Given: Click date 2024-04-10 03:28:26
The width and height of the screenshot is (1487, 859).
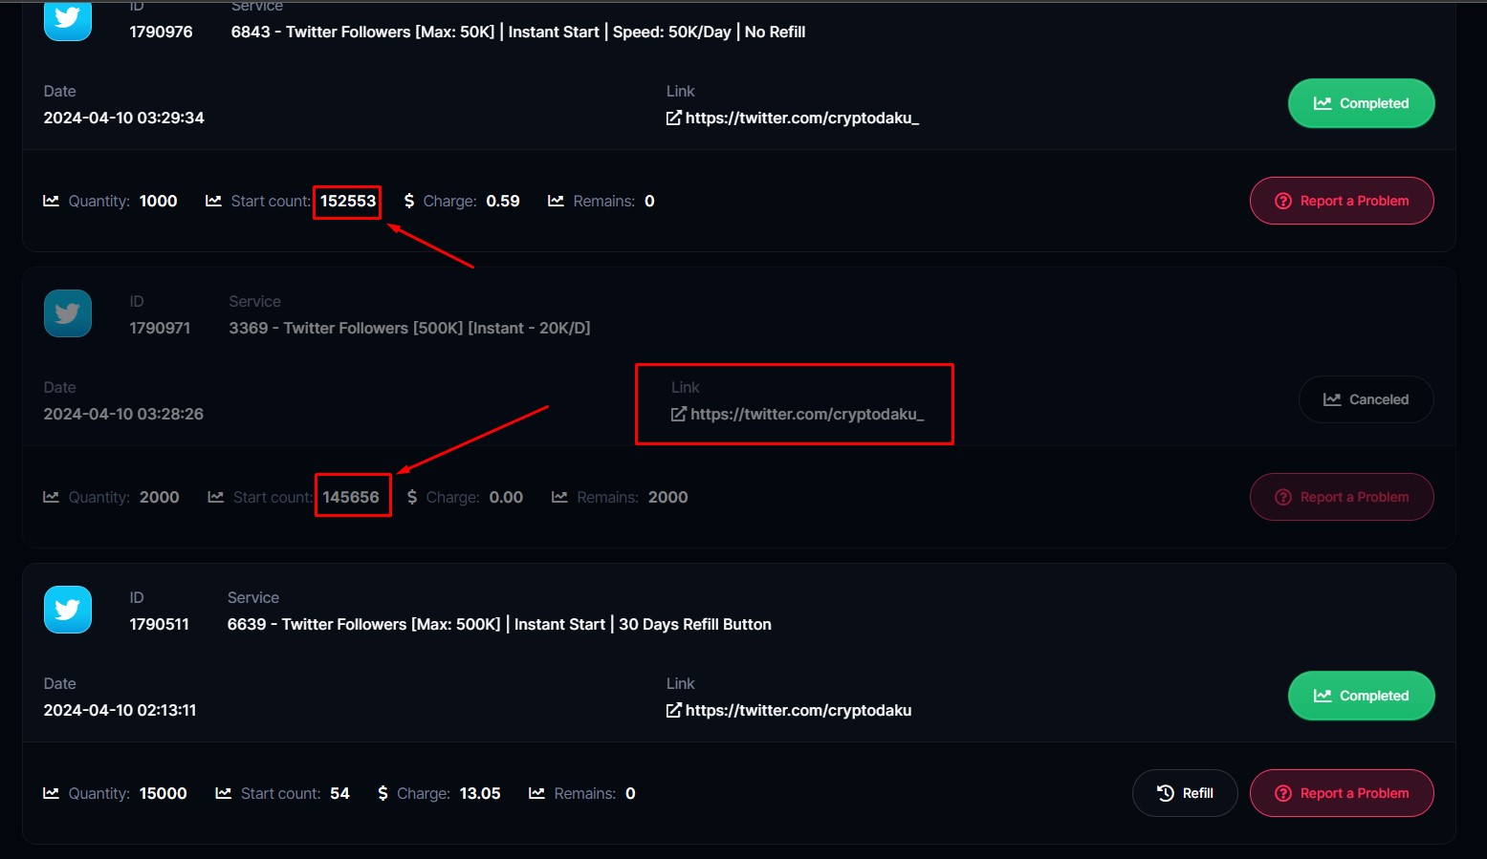Looking at the screenshot, I should click(123, 414).
